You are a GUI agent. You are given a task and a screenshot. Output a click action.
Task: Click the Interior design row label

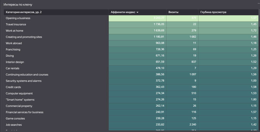(15, 62)
